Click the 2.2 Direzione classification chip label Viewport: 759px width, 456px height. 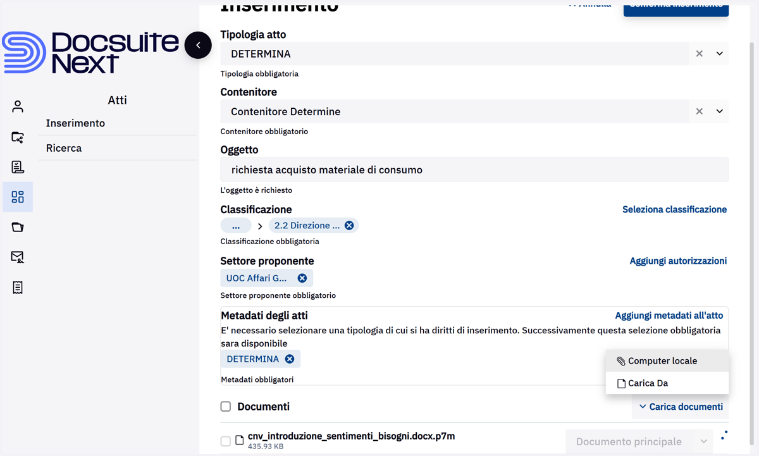pyautogui.click(x=307, y=226)
